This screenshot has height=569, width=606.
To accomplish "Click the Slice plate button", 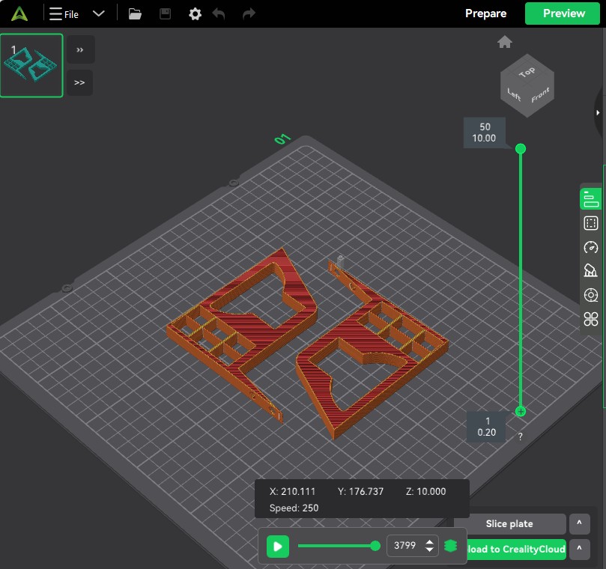I will [509, 524].
